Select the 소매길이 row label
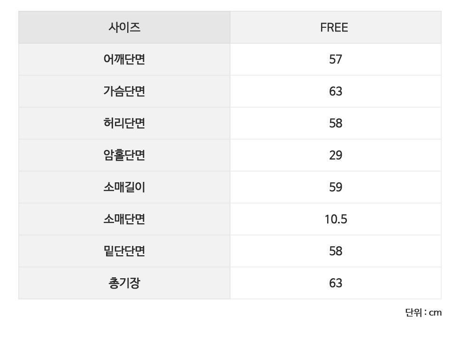 point(124,188)
